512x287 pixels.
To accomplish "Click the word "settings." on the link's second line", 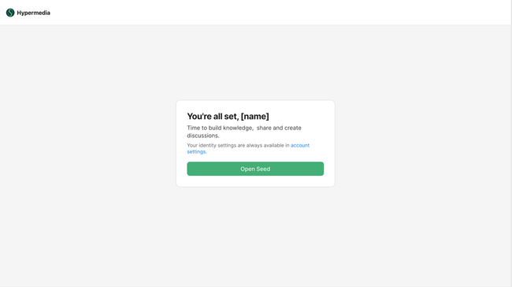I will (x=197, y=151).
